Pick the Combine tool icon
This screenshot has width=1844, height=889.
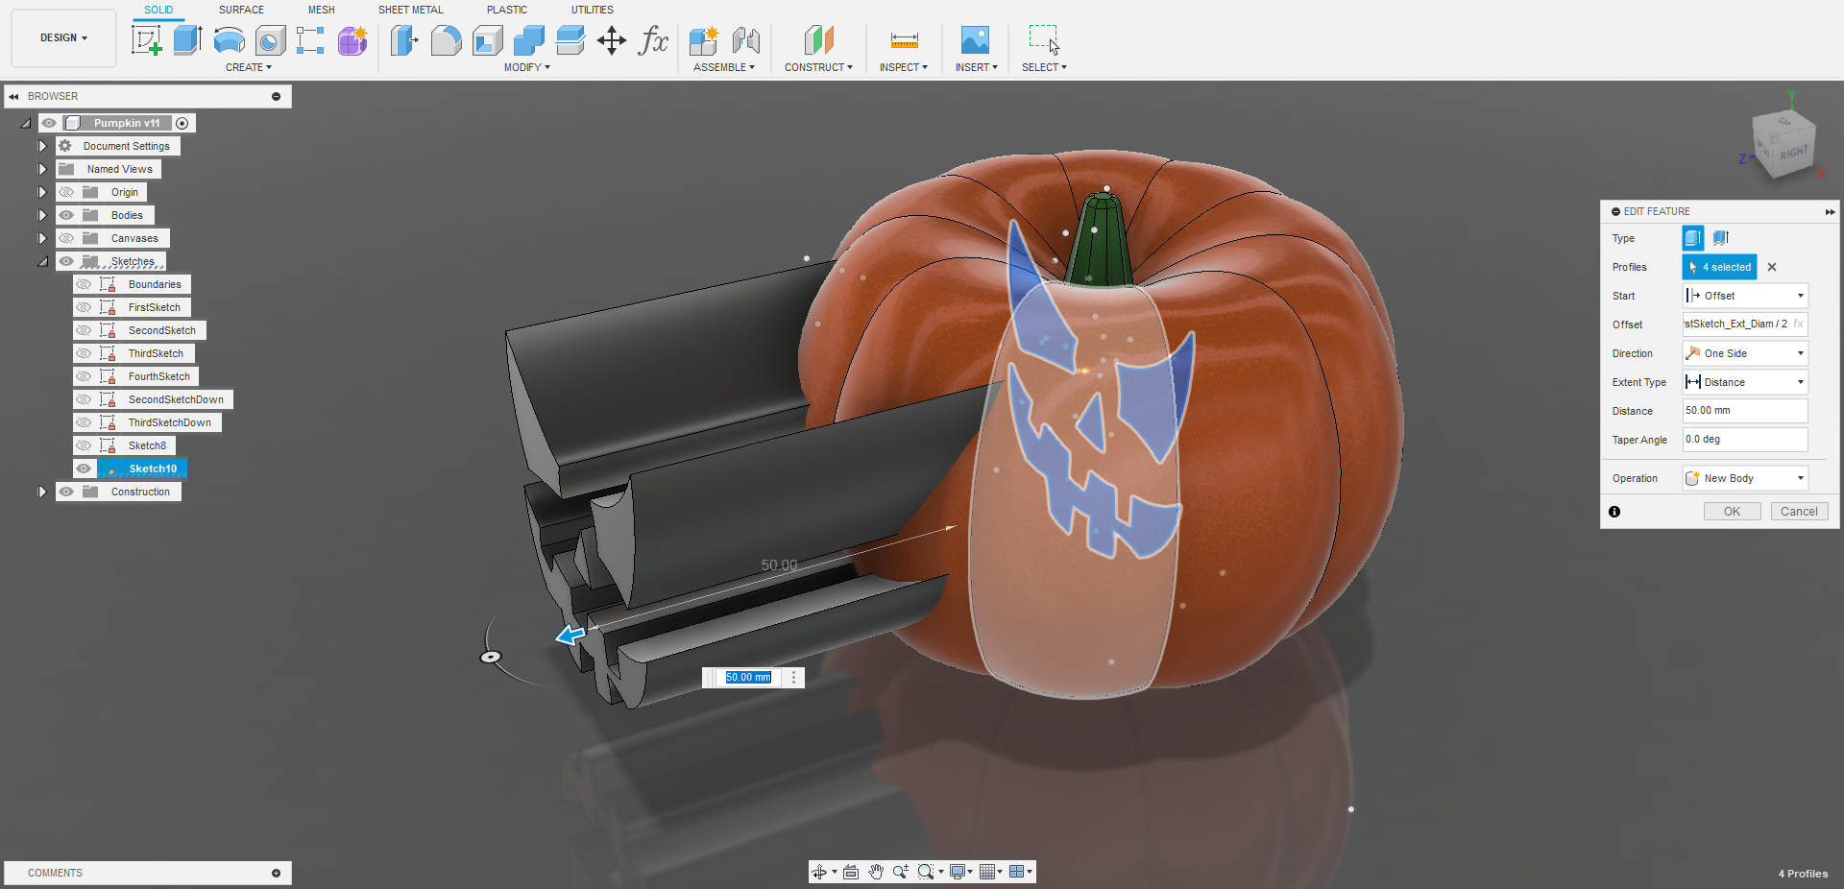(528, 40)
